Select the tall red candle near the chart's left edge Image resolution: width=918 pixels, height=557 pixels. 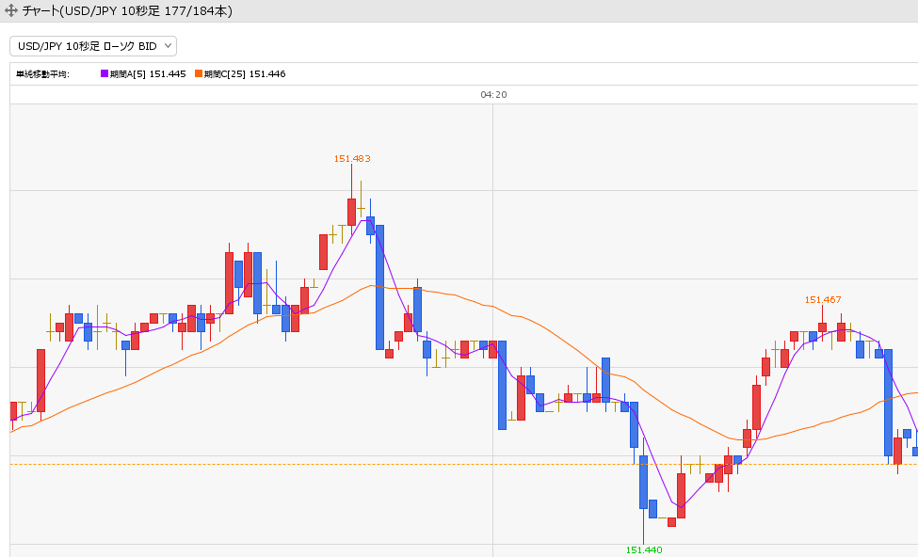pyautogui.click(x=40, y=380)
